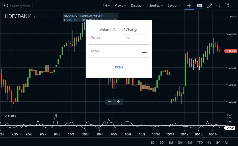238x146 pixels.
Task: Click the VOL ROC study label
Action: tap(11, 116)
